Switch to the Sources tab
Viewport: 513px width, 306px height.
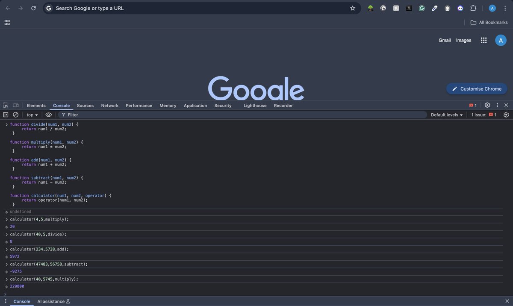(x=85, y=106)
